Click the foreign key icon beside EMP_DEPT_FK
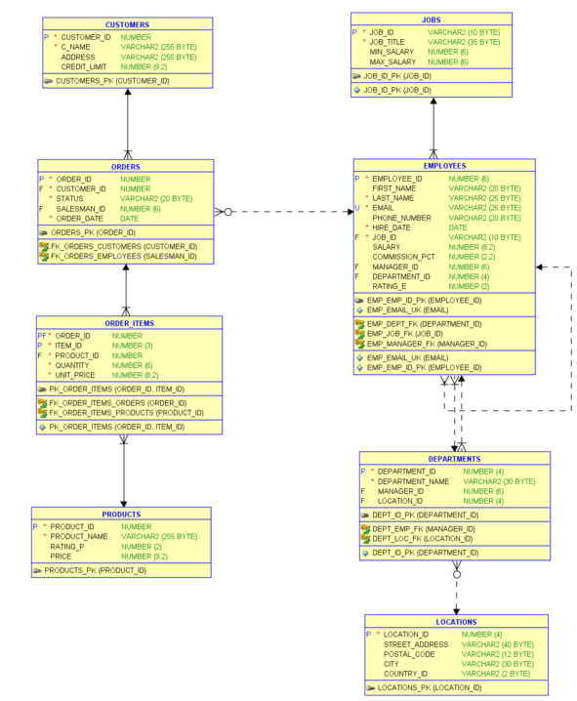The image size is (577, 701). pyautogui.click(x=360, y=324)
